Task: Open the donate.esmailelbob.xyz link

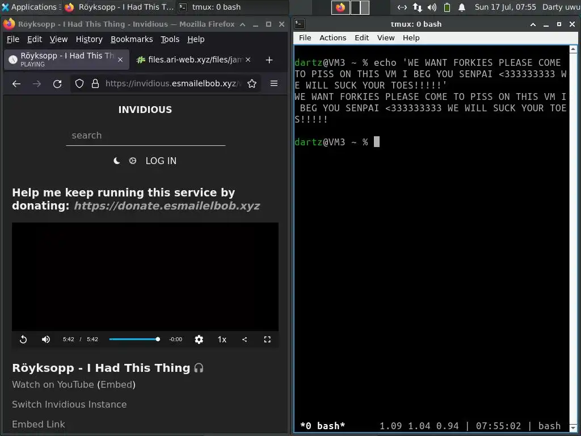Action: (167, 206)
